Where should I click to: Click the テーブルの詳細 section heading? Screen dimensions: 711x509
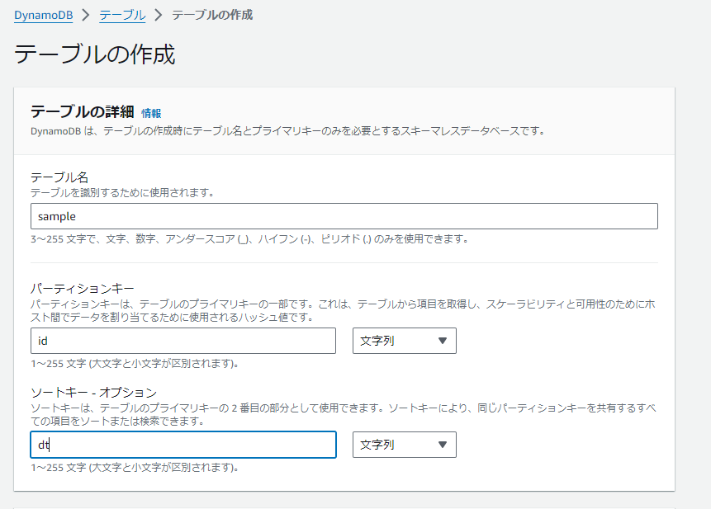[82, 111]
